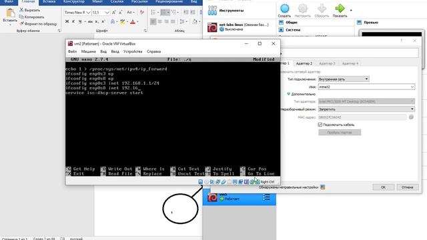Center text in Word
The width and height of the screenshot is (427, 240).
[x=160, y=21]
